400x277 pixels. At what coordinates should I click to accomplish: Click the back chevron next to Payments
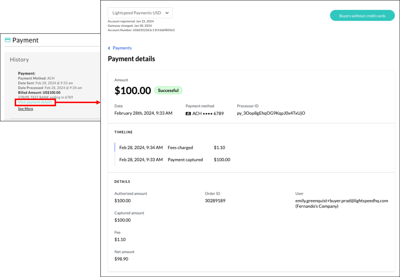pos(109,48)
